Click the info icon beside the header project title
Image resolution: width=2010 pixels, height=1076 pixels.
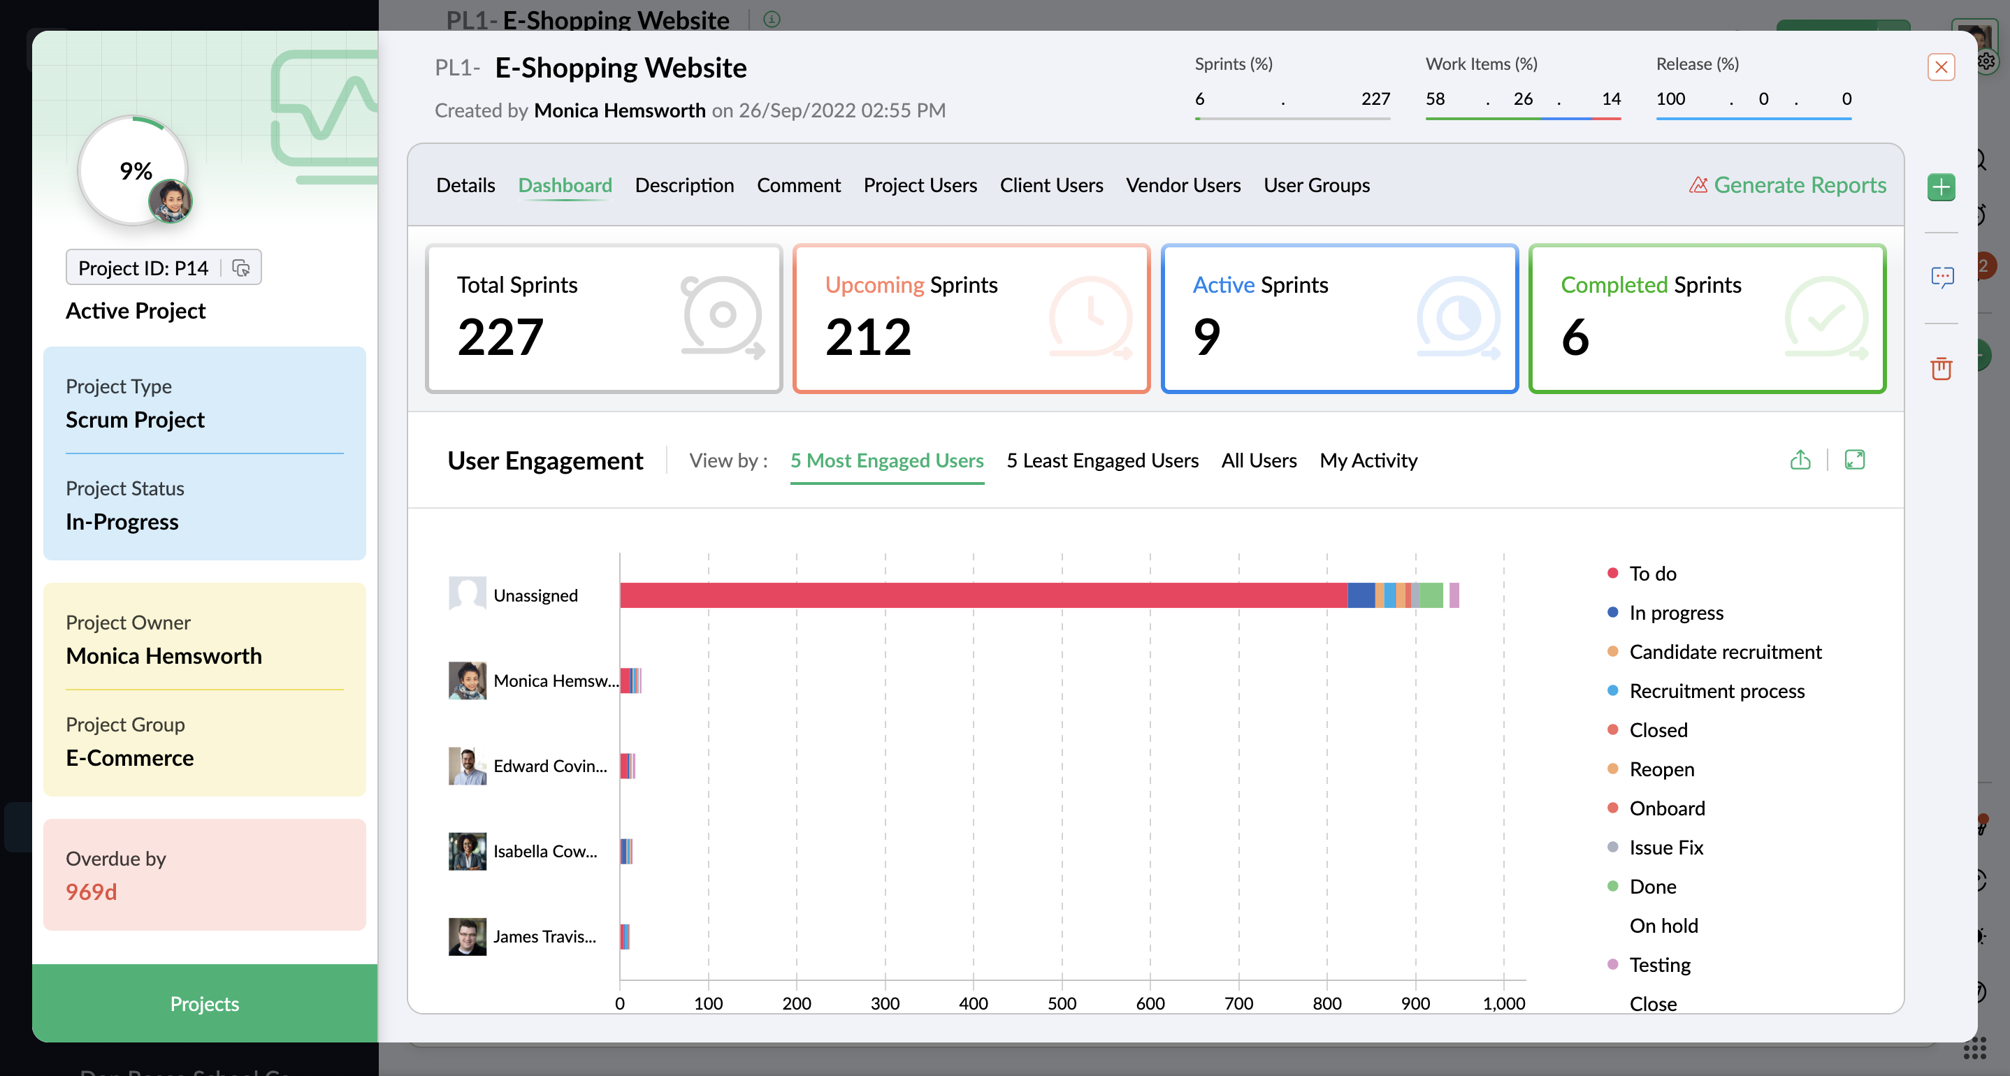tap(771, 20)
